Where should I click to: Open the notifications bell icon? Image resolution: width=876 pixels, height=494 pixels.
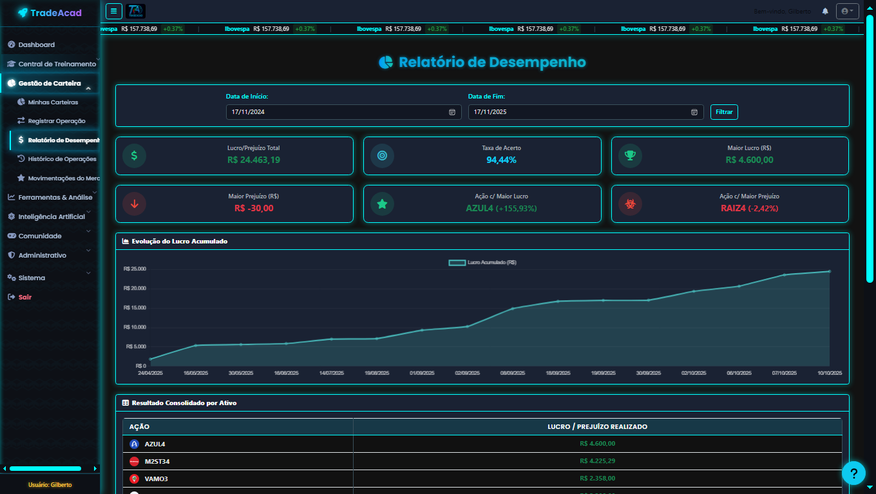[x=825, y=12]
